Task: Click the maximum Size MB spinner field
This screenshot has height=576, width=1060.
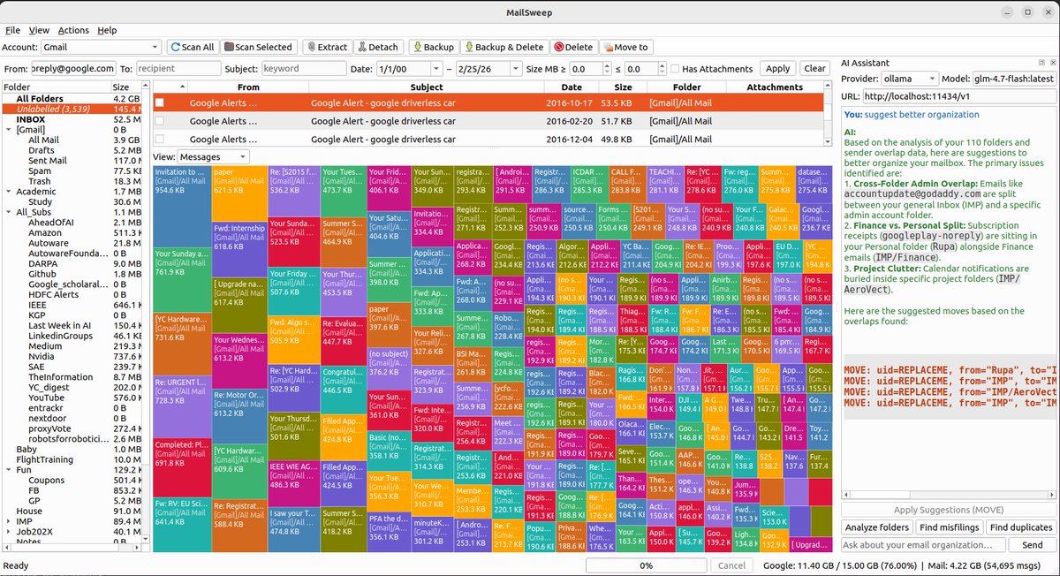Action: tap(645, 68)
